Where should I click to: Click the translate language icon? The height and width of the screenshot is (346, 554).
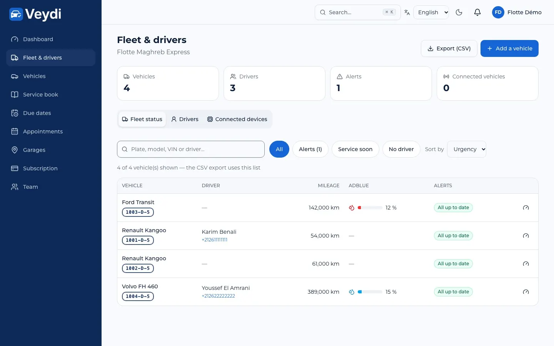pyautogui.click(x=407, y=12)
